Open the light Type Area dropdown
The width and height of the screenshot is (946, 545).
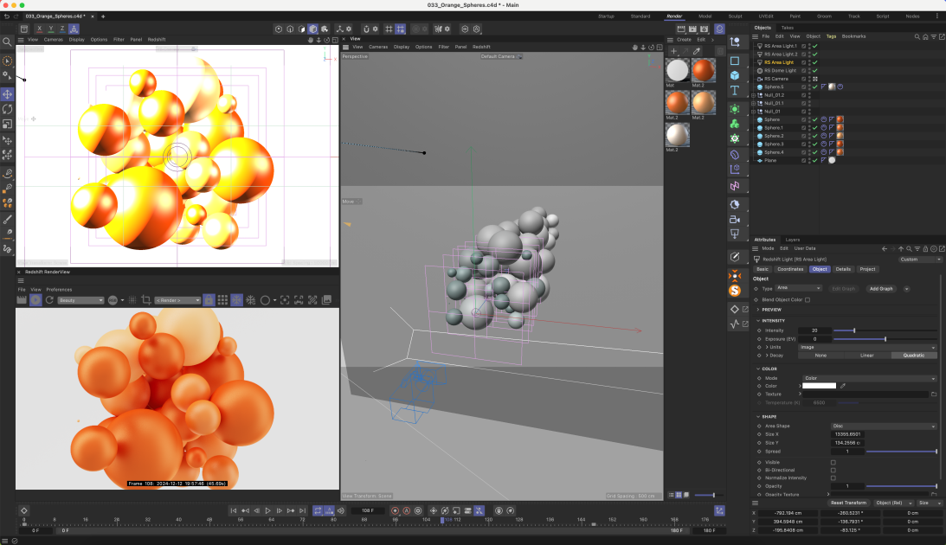point(799,288)
